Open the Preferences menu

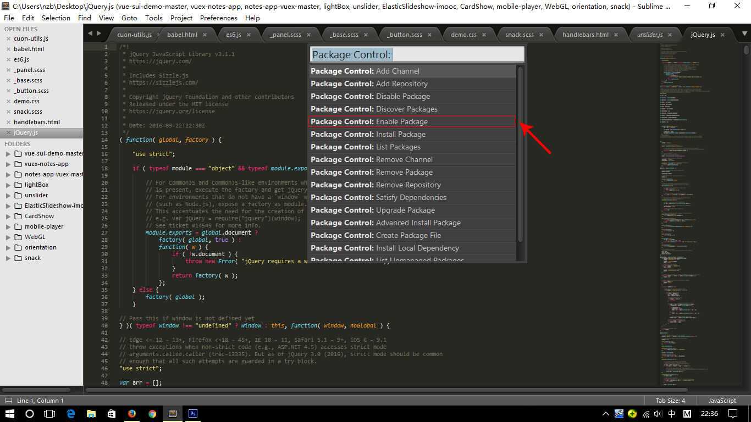(219, 18)
